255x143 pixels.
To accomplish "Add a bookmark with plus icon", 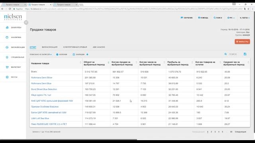I will (x=87, y=54).
